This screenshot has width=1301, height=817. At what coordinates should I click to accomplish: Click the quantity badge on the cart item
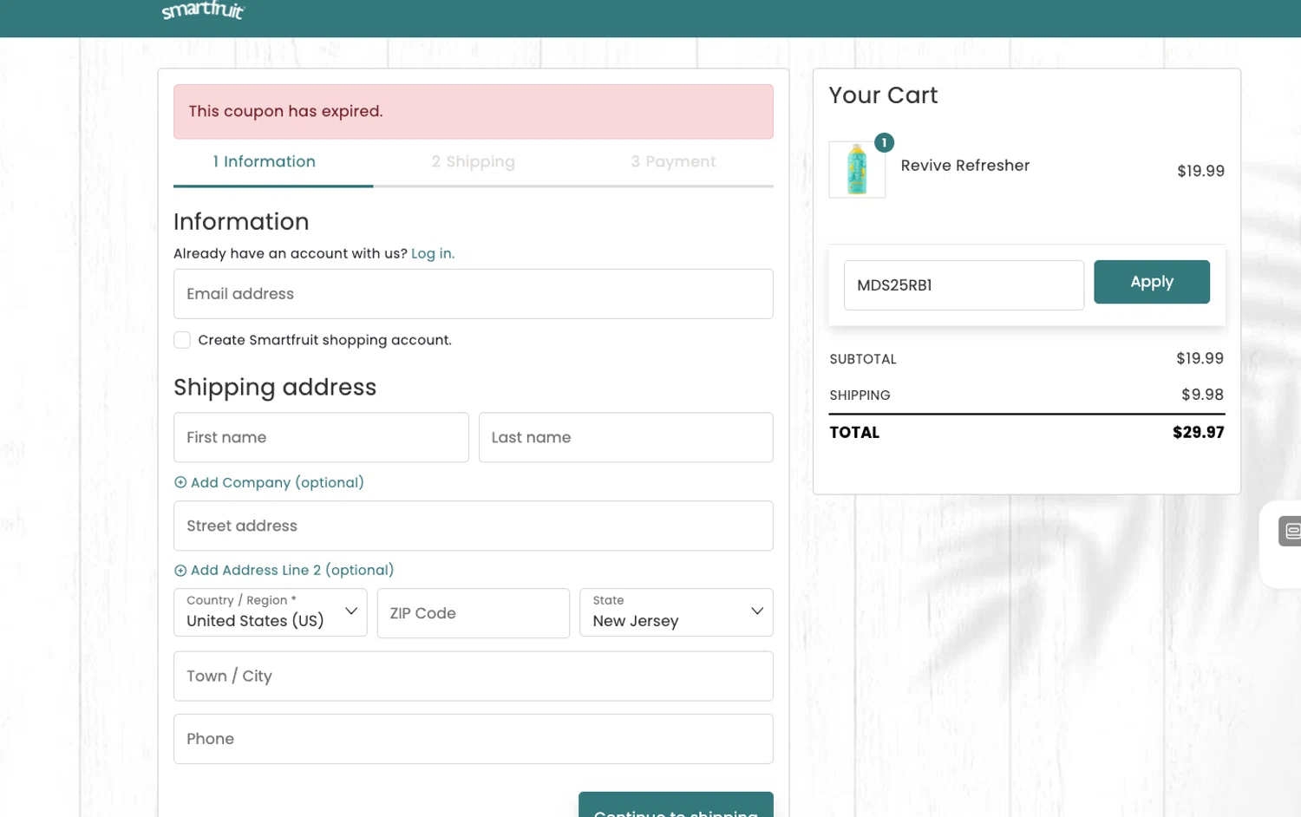tap(884, 142)
